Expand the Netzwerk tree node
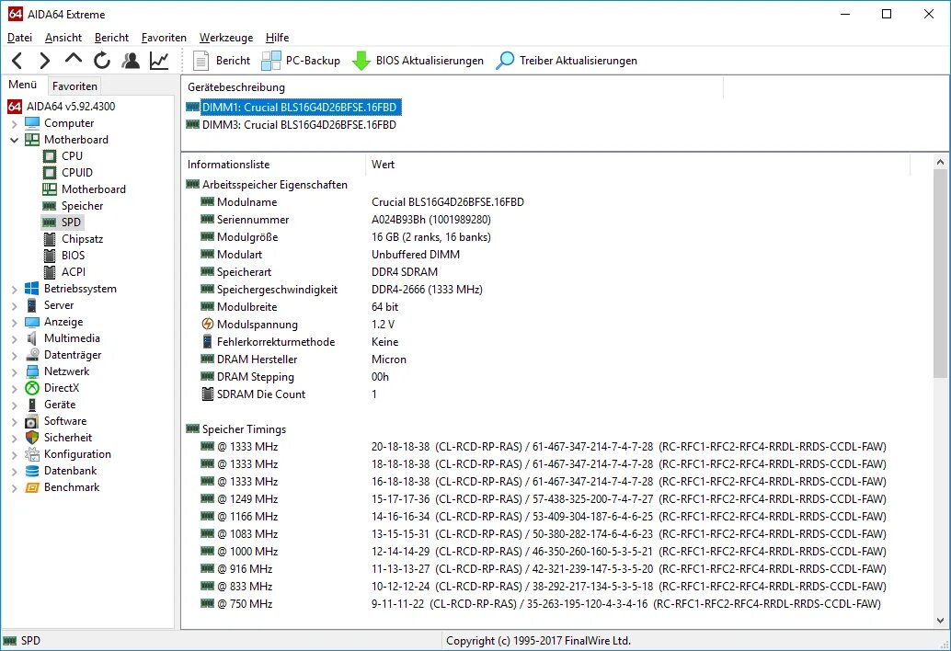 coord(14,372)
